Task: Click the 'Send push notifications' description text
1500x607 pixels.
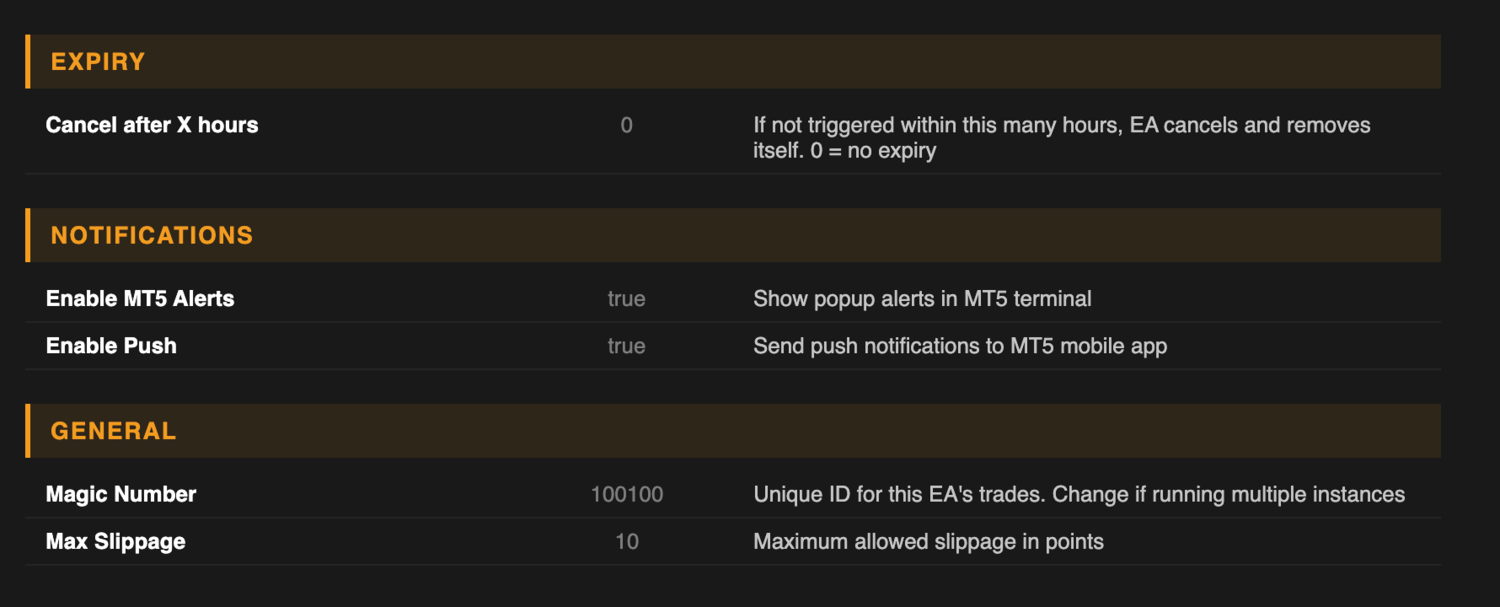Action: point(960,346)
